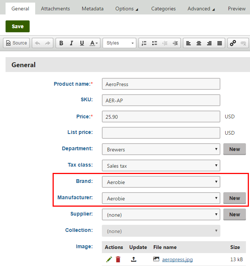
Task: Create a New department
Action: pyautogui.click(x=234, y=149)
